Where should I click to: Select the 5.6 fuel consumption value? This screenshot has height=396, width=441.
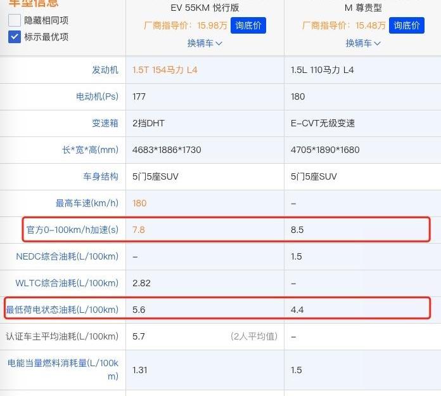139,310
